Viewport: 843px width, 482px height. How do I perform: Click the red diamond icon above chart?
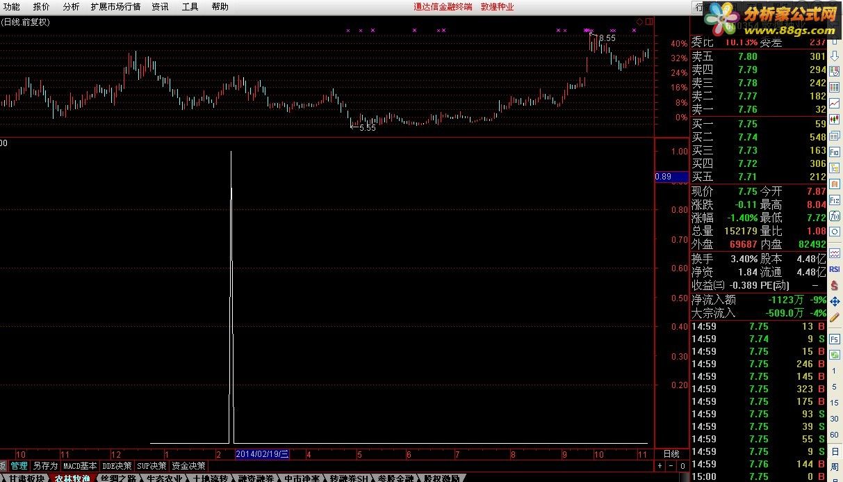point(639,22)
